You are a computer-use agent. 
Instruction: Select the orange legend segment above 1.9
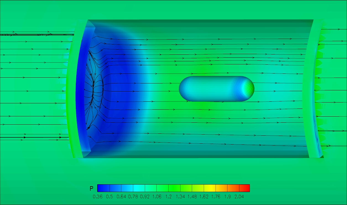pos(233,188)
